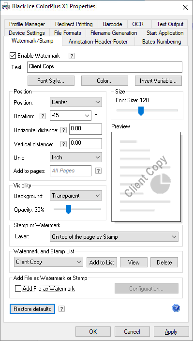This screenshot has width=193, height=341.
Task: Click the watermark Preview page thumbnail
Action: coord(146,177)
